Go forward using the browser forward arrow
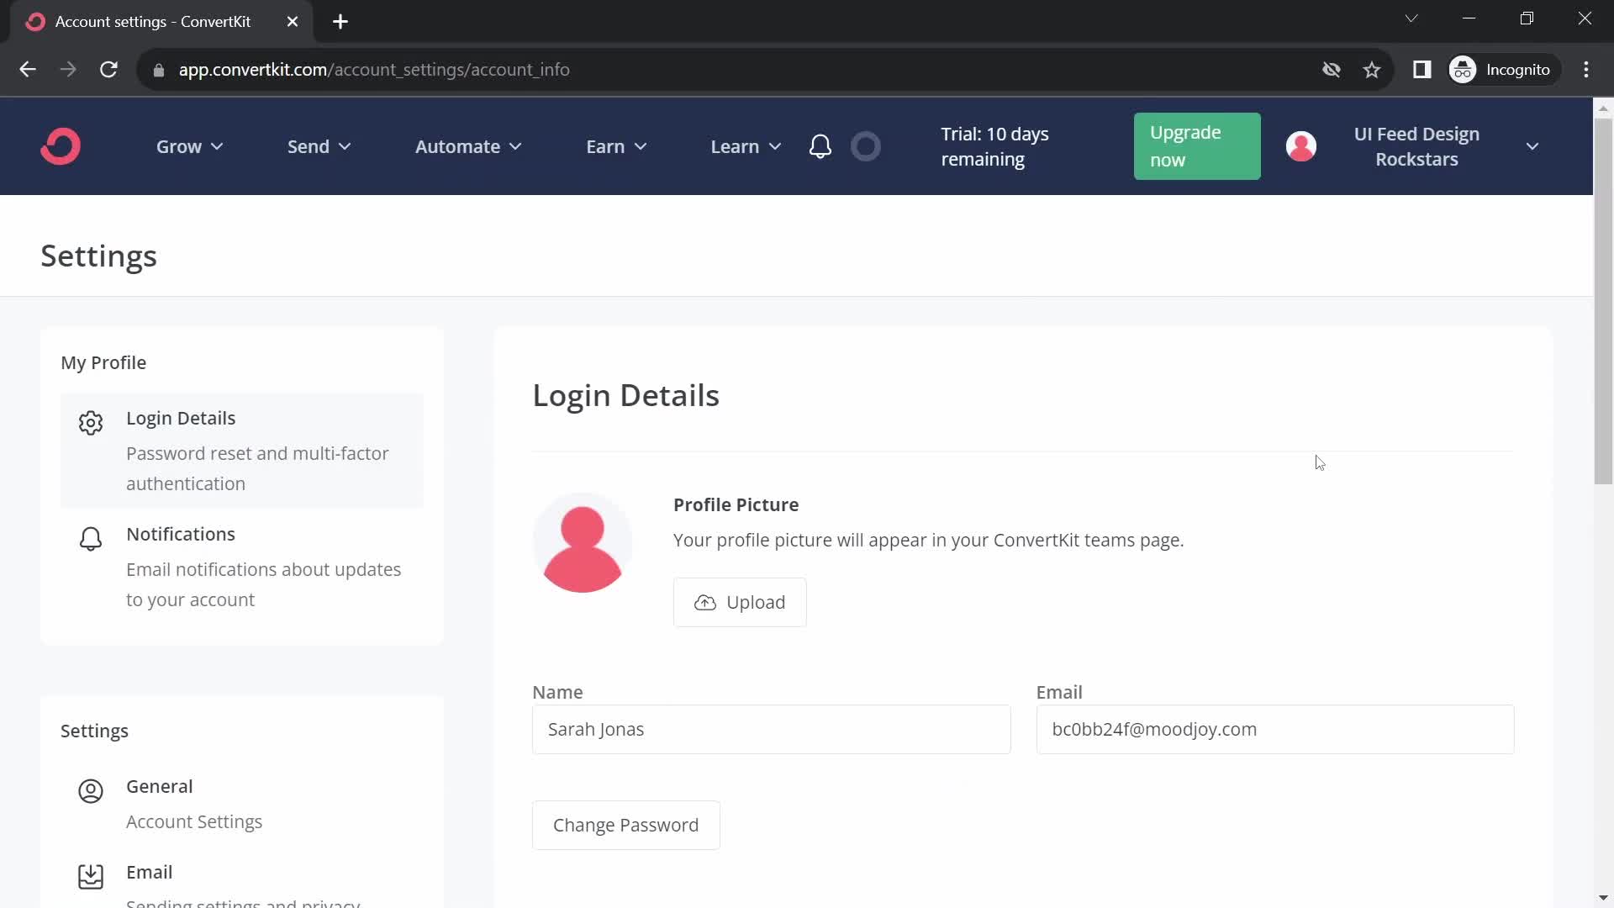1614x908 pixels. pos(68,70)
